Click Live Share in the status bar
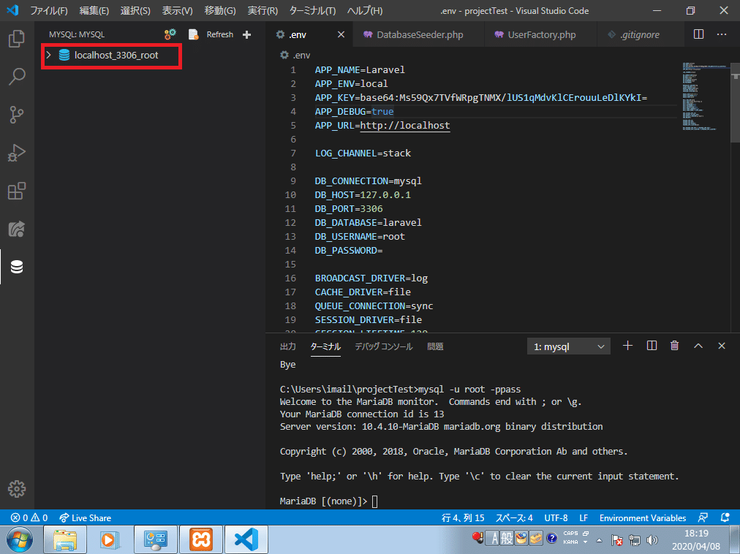 coord(85,517)
